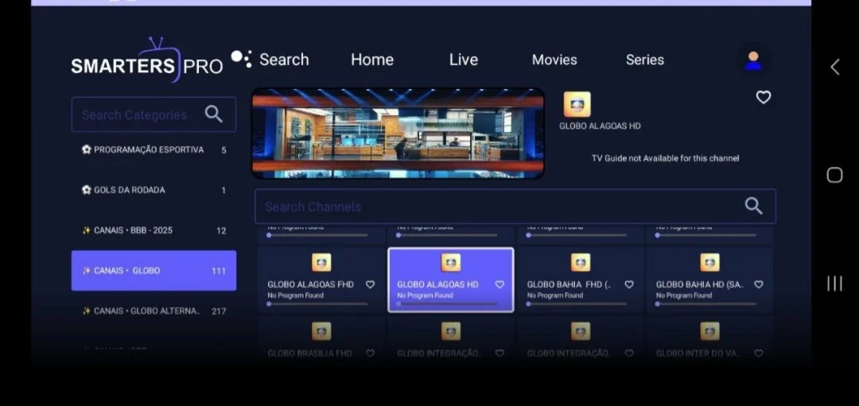
Task: Click the category search magnifier icon
Action: coord(214,114)
